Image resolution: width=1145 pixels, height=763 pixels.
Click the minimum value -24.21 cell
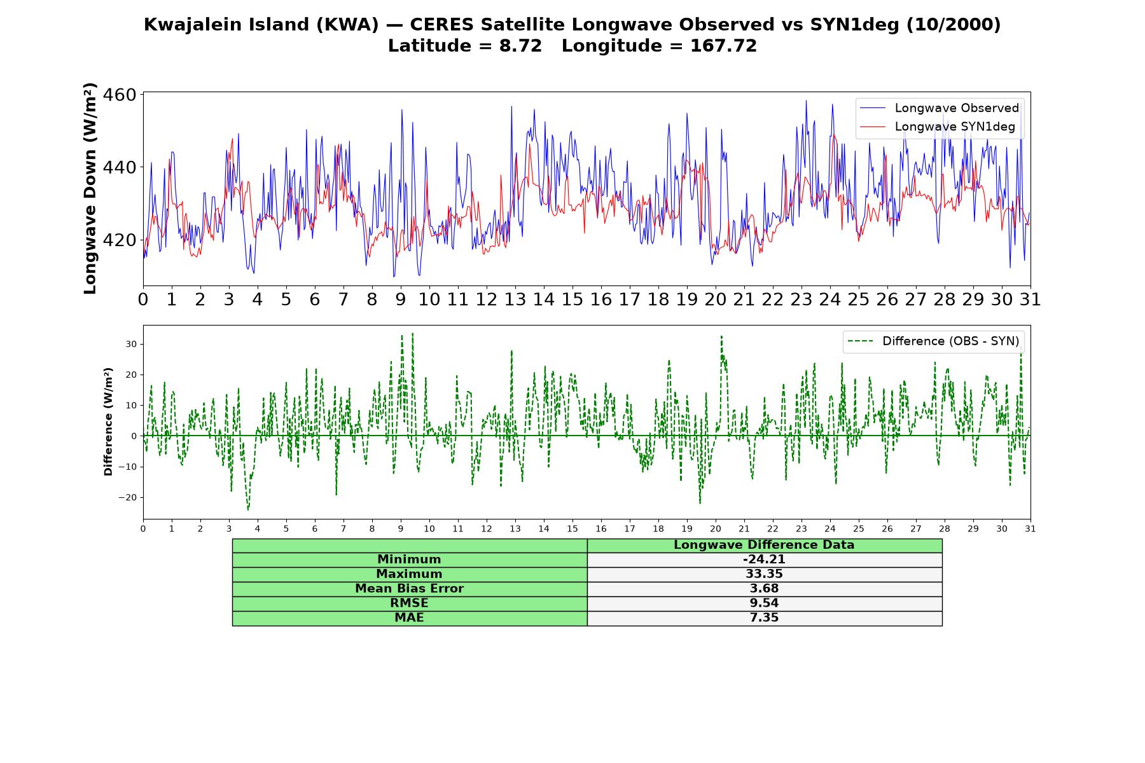point(764,560)
